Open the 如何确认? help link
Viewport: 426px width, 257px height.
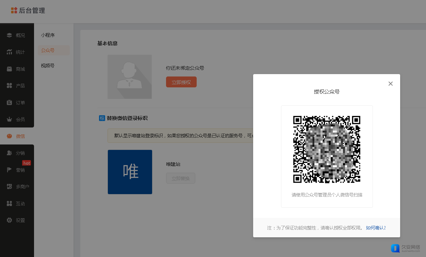(376, 228)
